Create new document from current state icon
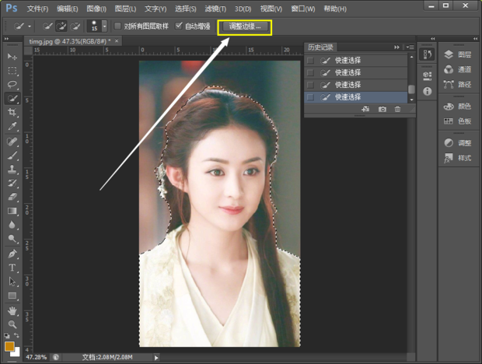The image size is (482, 364). [365, 109]
